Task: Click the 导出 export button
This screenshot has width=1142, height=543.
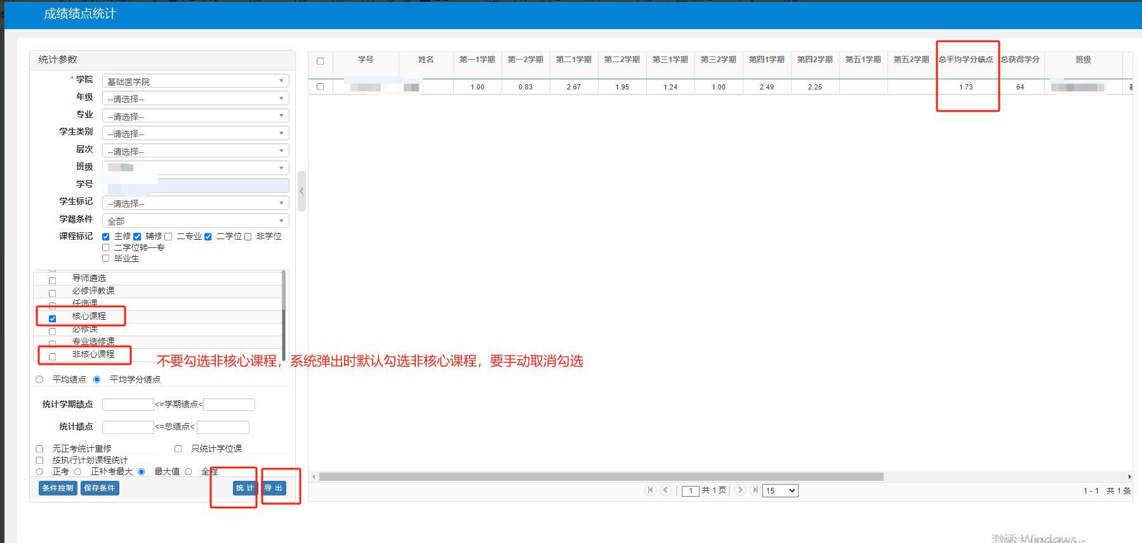Action: [x=274, y=488]
